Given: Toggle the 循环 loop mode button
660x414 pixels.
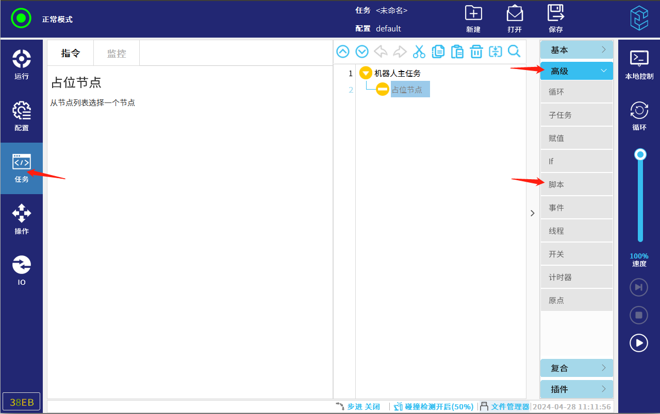Looking at the screenshot, I should pyautogui.click(x=639, y=116).
